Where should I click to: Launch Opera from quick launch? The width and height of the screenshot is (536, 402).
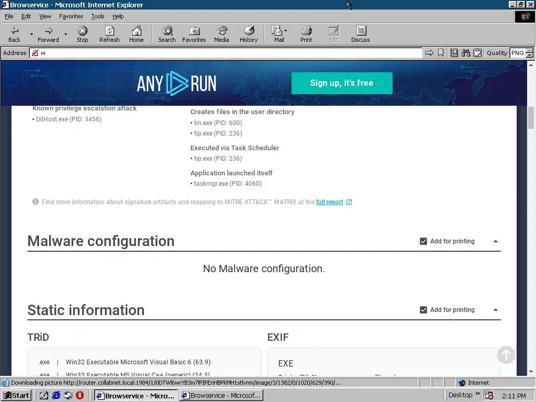pos(80,396)
